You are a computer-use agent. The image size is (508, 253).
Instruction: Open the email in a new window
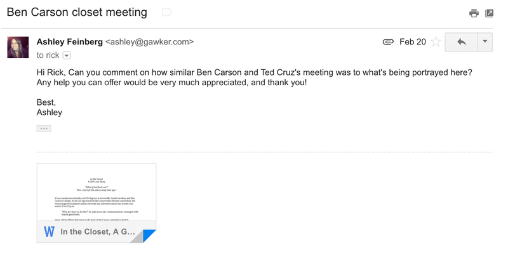tap(489, 13)
